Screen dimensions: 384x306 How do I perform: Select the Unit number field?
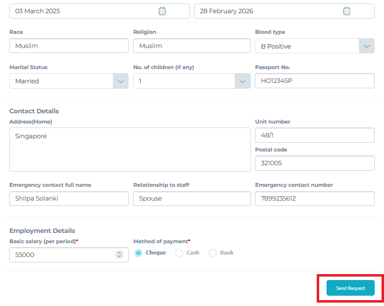[314, 135]
